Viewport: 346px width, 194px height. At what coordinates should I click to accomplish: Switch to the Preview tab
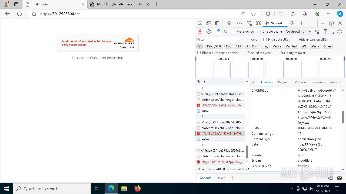pyautogui.click(x=300, y=82)
